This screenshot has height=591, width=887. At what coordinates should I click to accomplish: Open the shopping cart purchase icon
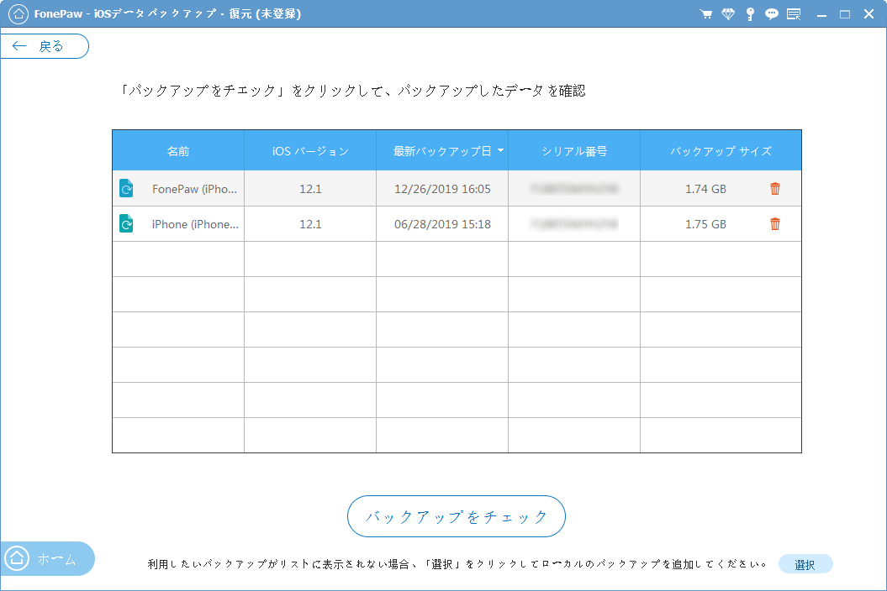[705, 14]
